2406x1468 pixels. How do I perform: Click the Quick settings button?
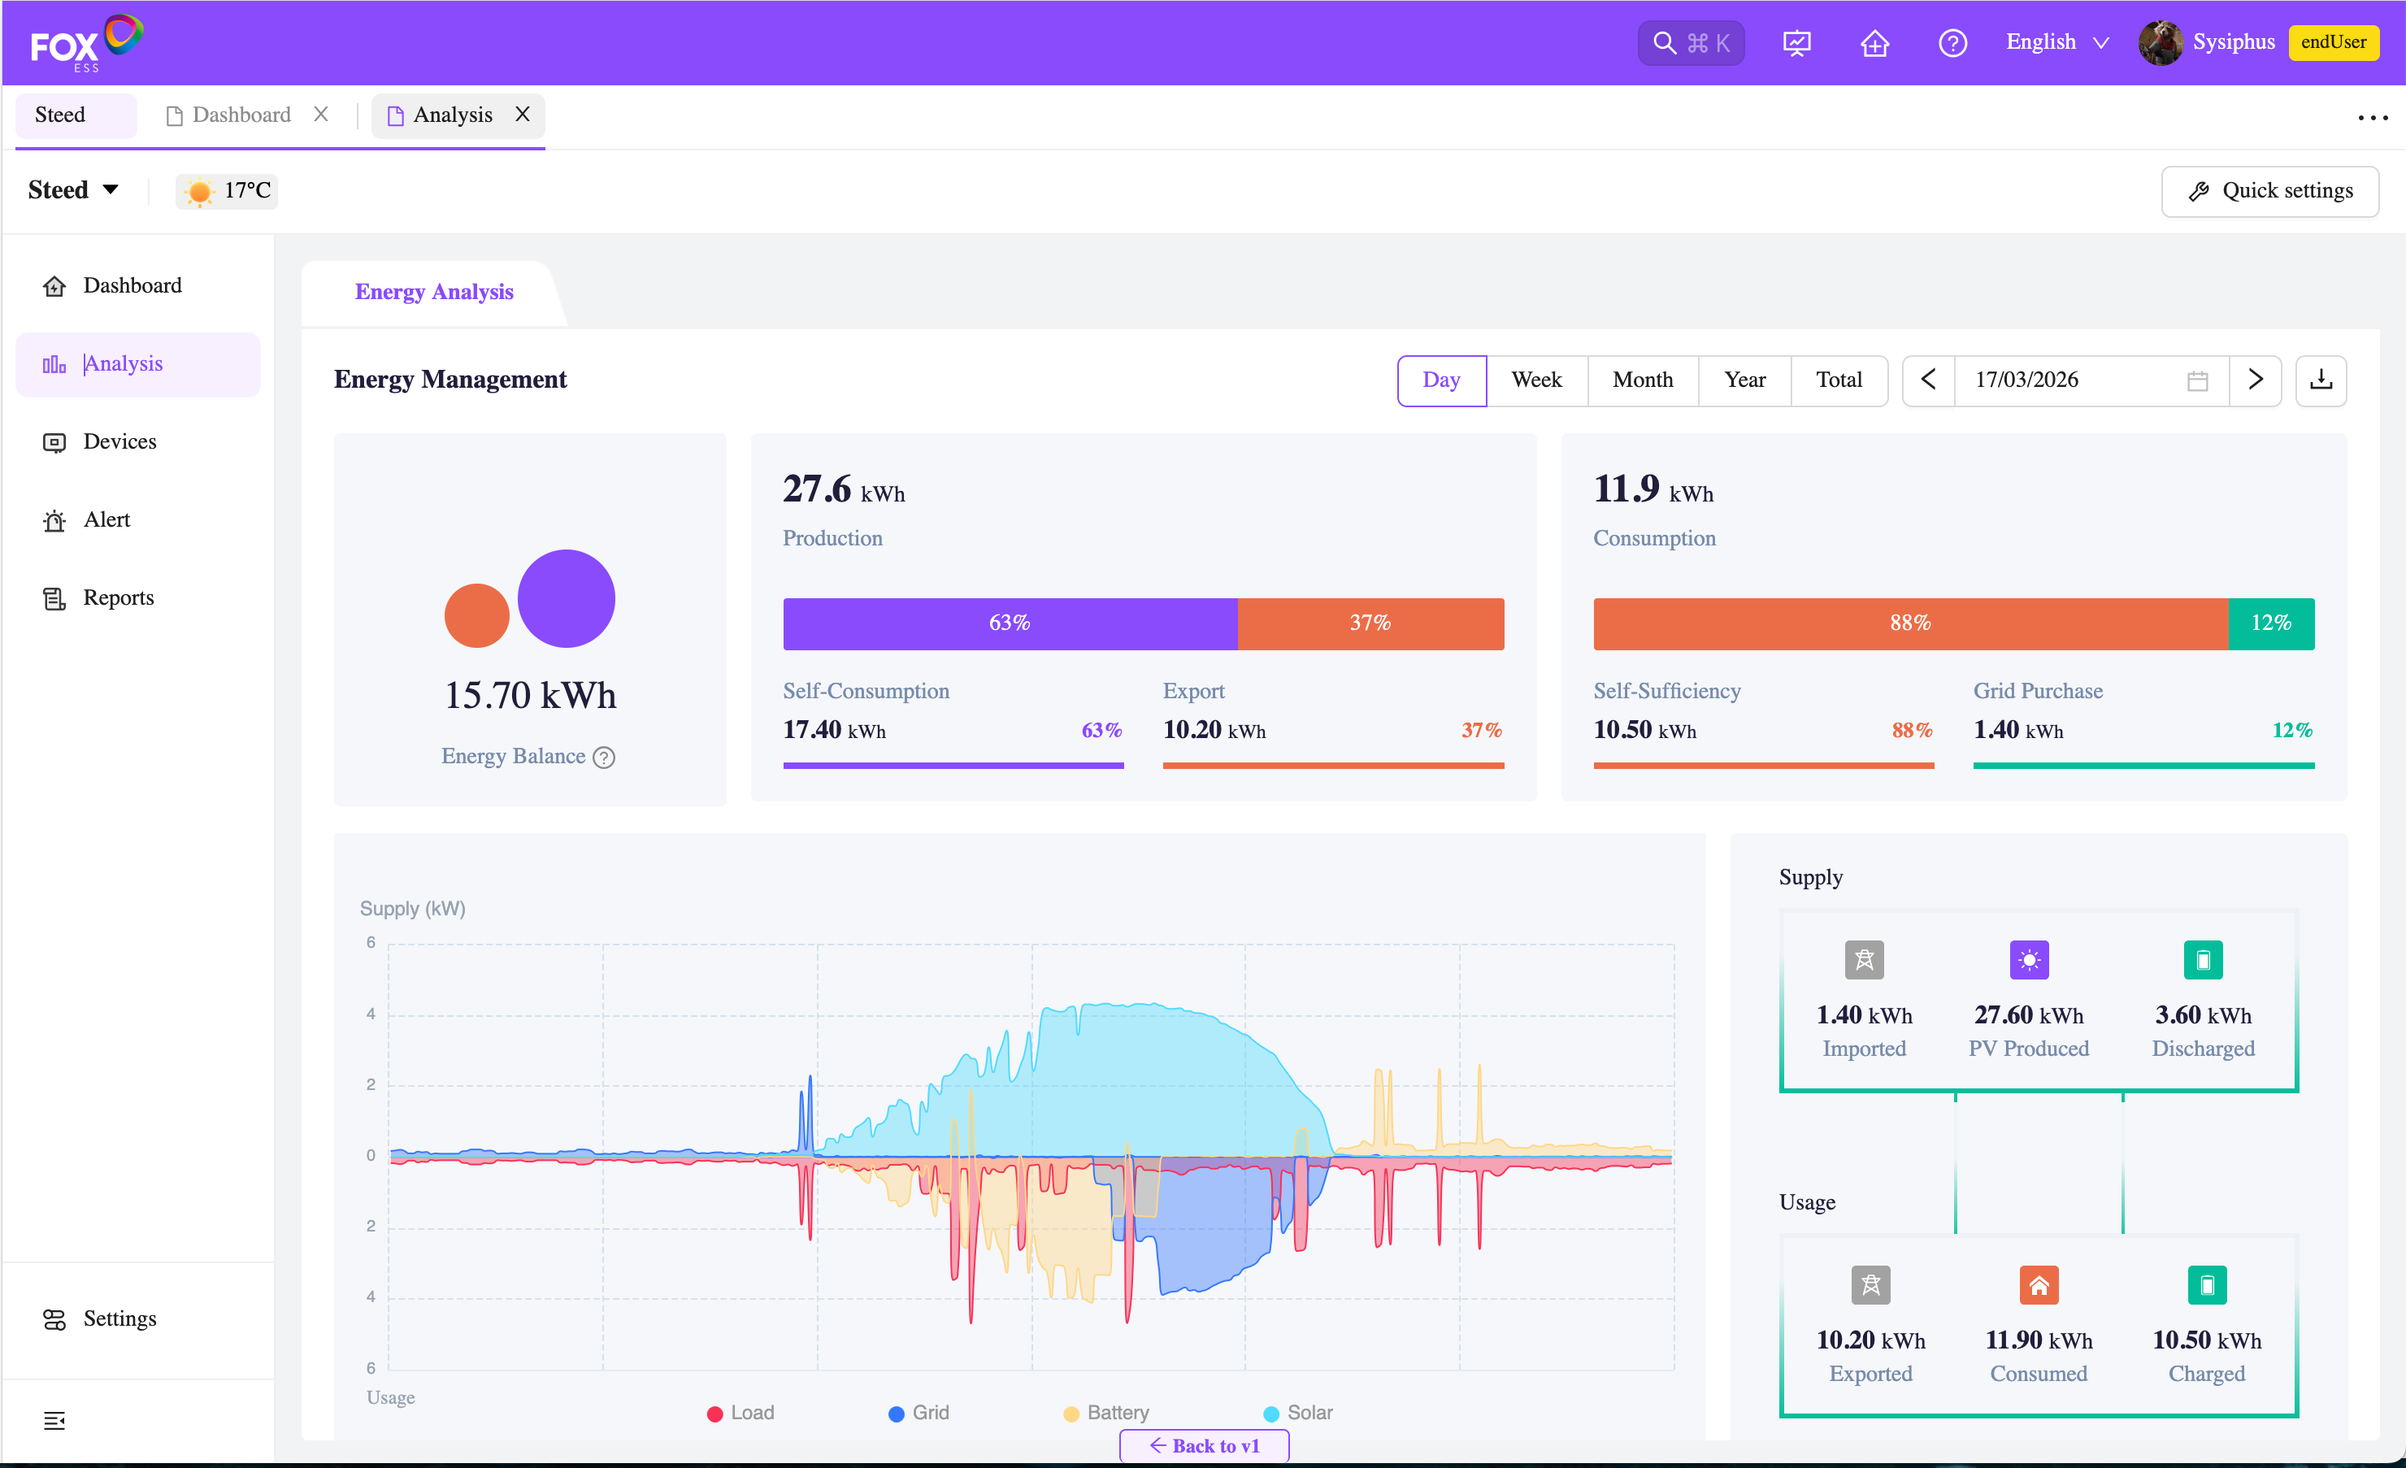coord(2269,190)
